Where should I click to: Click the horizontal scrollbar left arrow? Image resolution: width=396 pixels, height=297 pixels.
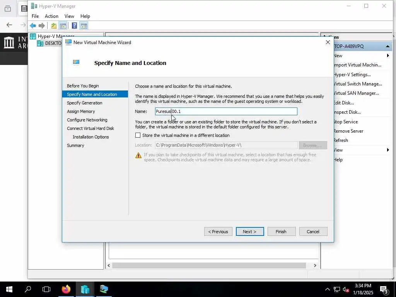(109, 265)
